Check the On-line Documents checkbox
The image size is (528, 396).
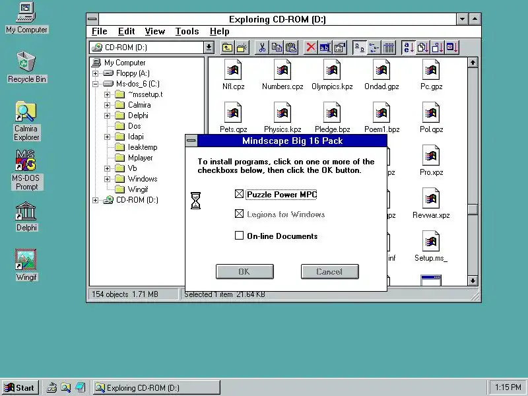pyautogui.click(x=239, y=236)
